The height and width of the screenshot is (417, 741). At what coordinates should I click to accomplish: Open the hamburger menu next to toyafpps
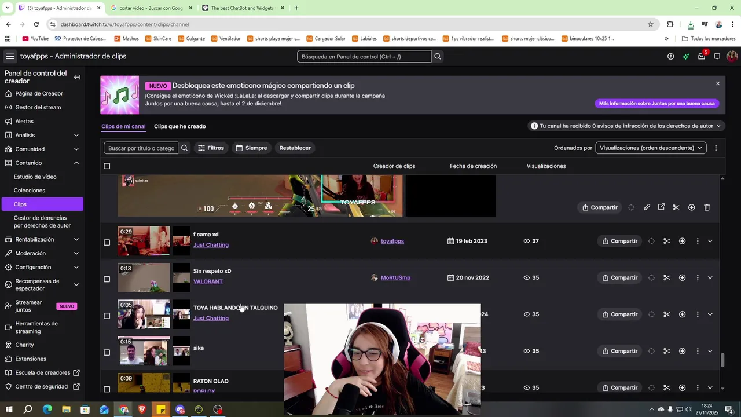tap(10, 56)
